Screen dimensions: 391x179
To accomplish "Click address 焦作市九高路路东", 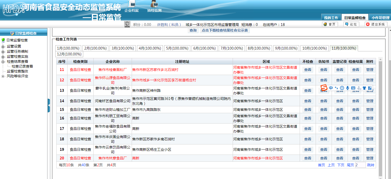I will tap(146, 110).
